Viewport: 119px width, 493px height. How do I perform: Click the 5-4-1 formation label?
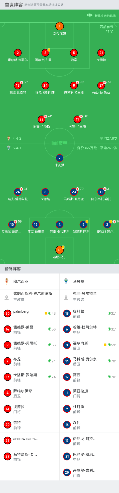(17, 148)
